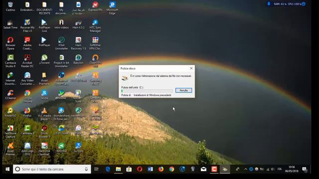The height and width of the screenshot is (179, 319).
Task: Select the Driver Booster 5 shortcut
Action: click(x=44, y=132)
